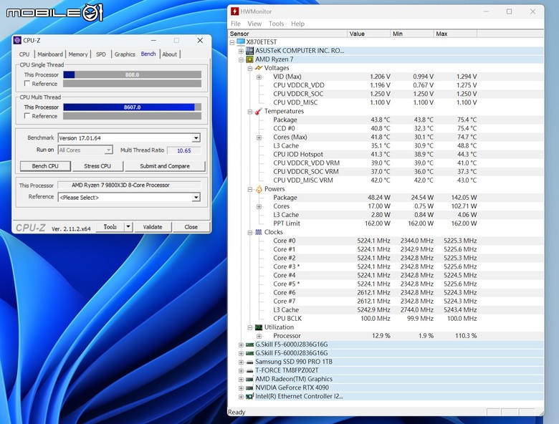Click the X870ETEST computer icon
Viewport: 559px width, 424px height.
click(x=241, y=42)
